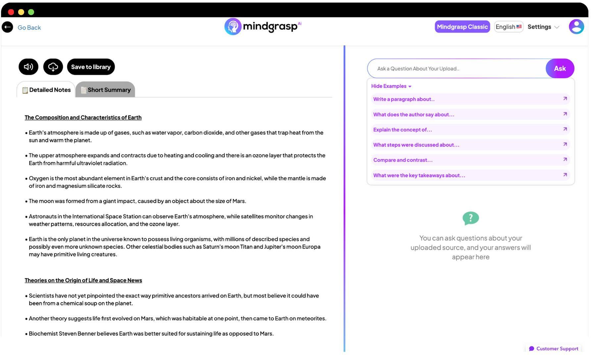Choose 'What were the key takeaways about...' example
The height and width of the screenshot is (357, 591).
pyautogui.click(x=470, y=175)
